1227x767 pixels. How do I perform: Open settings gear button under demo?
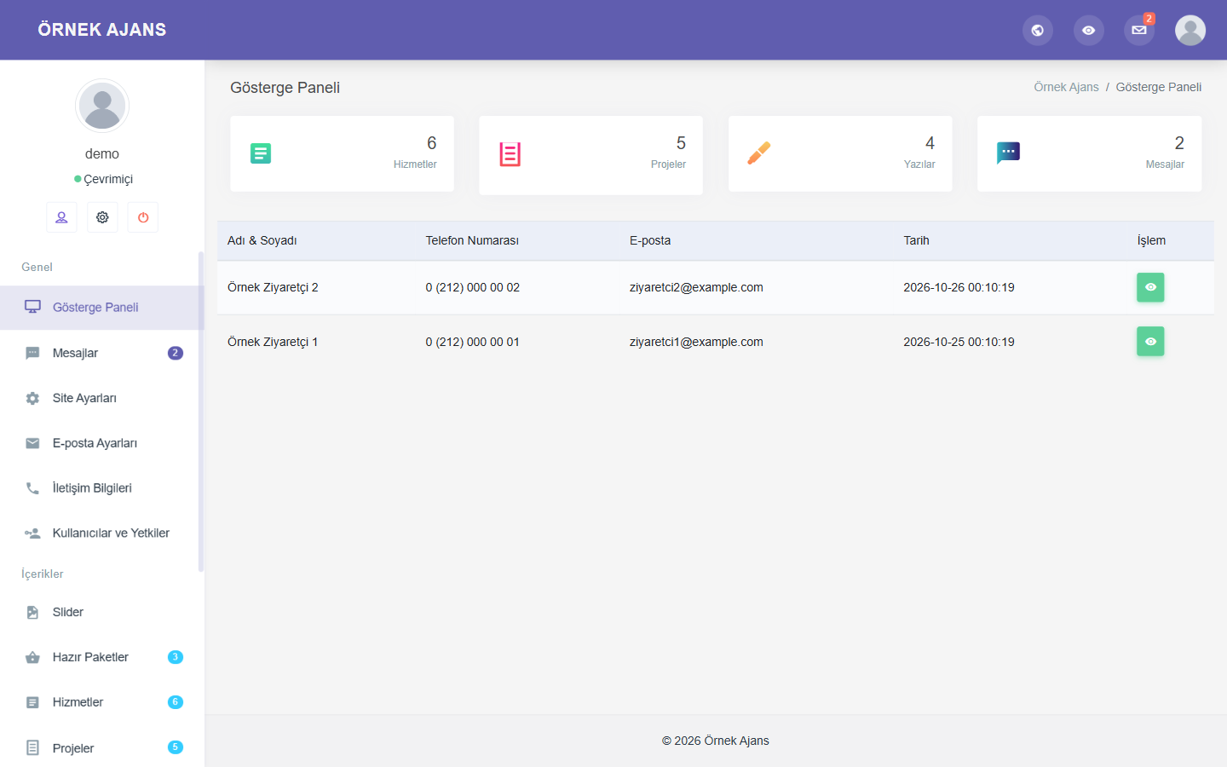tap(102, 217)
